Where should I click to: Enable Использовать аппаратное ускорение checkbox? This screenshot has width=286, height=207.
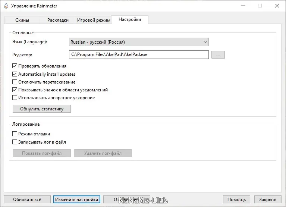click(15, 98)
